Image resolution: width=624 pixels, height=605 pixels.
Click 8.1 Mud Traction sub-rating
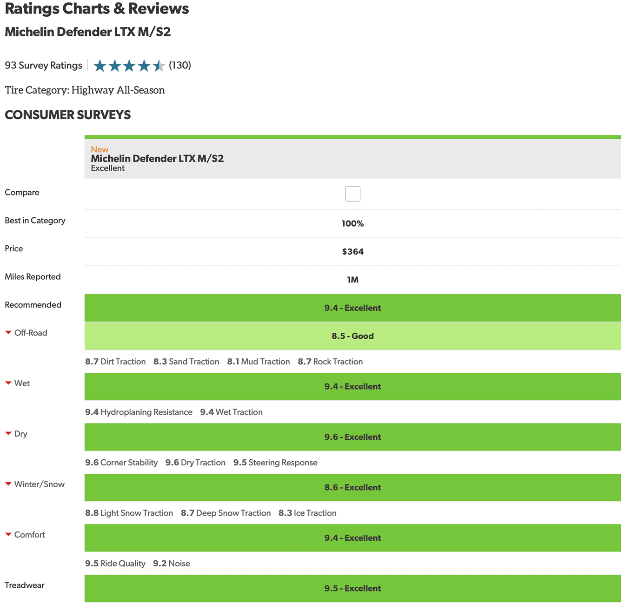(x=259, y=362)
